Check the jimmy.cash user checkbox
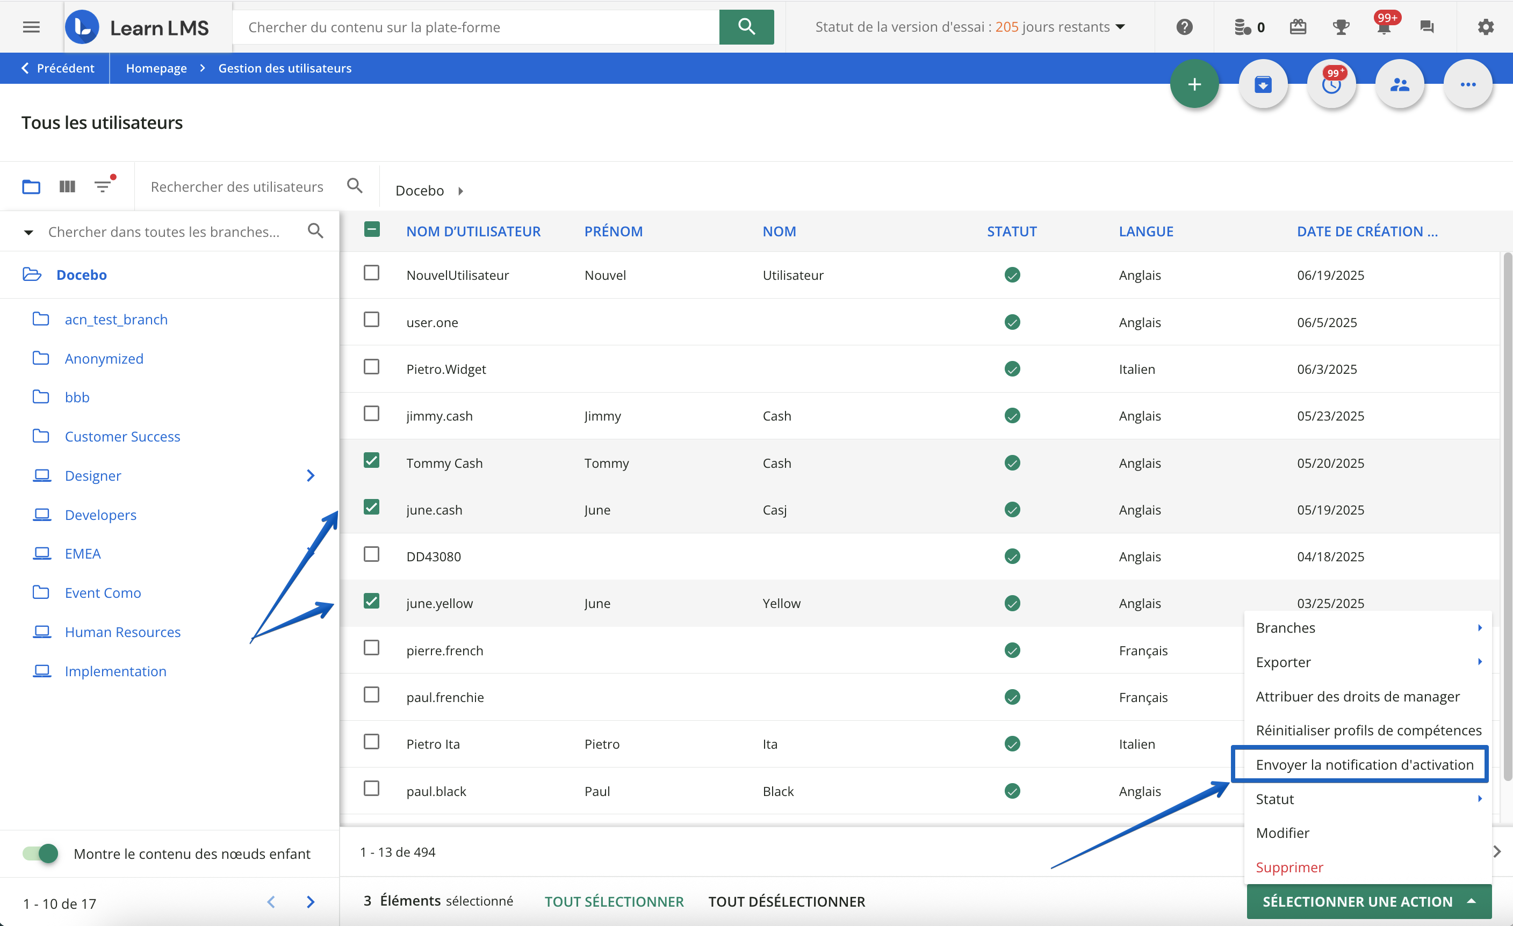The height and width of the screenshot is (926, 1513). [371, 414]
